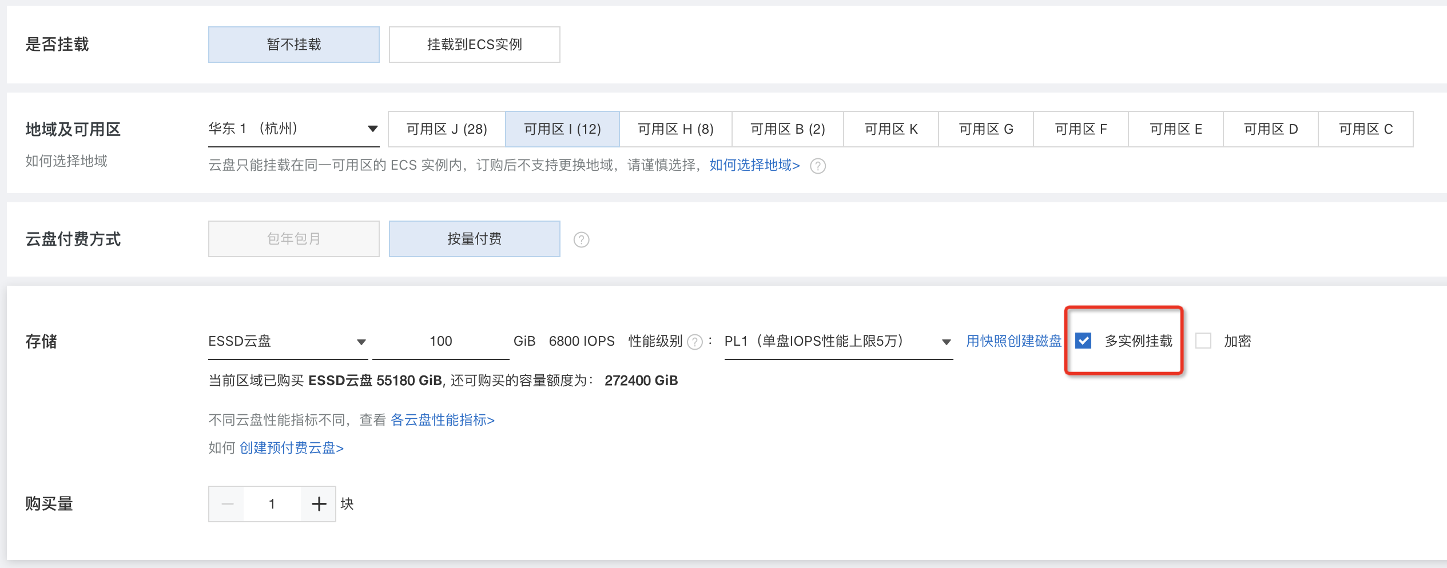Click the disk capacity input showing 100
The image size is (1447, 568).
[440, 341]
